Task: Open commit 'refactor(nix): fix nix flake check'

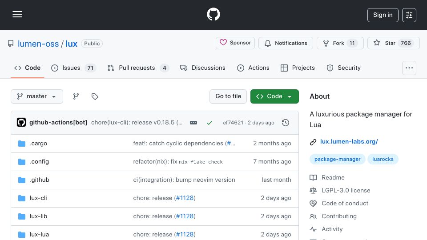Action: tap(178, 162)
